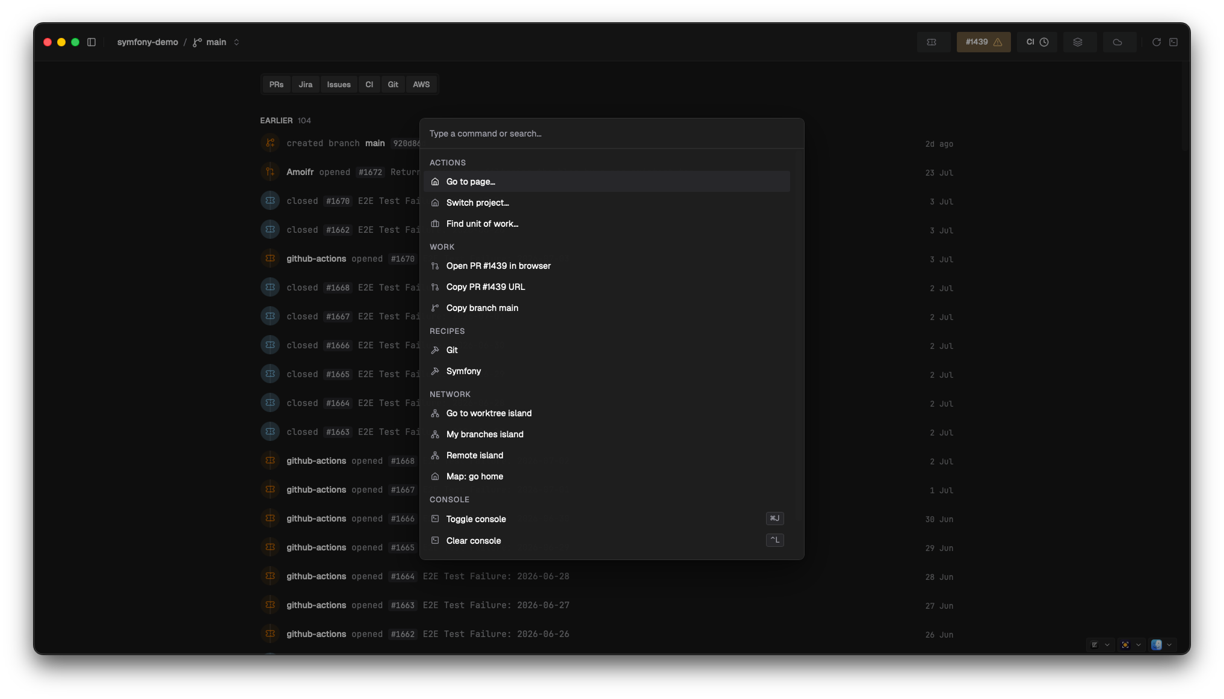Switch to the PRs filter tab
Viewport: 1224px width, 699px height.
[x=276, y=85]
